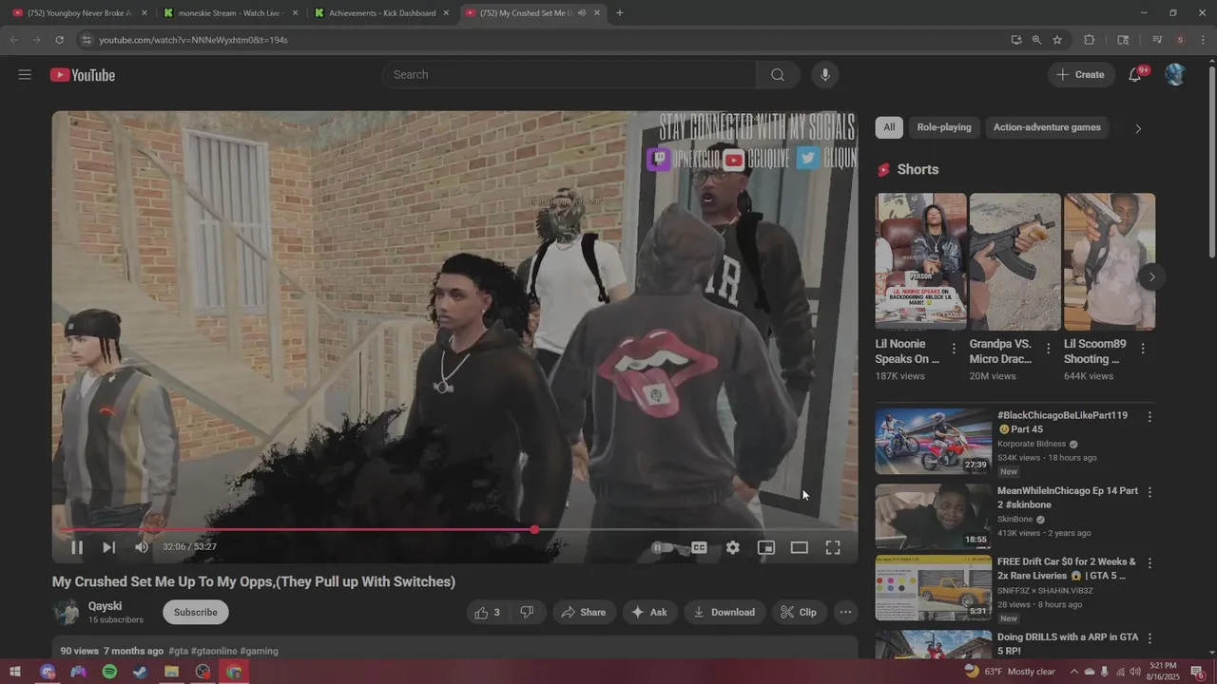
Task: Click the #gta hashtag in the description
Action: [178, 651]
